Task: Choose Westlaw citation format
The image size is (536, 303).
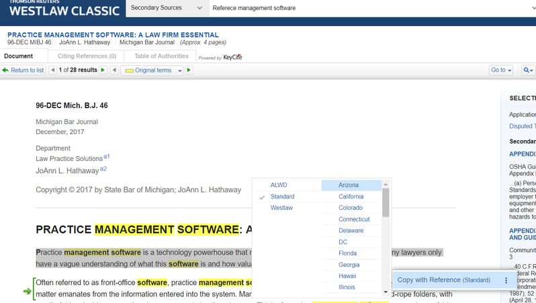Action: (281, 208)
